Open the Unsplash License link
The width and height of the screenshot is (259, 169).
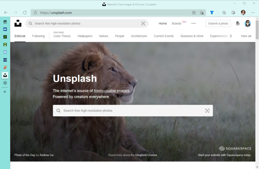point(146,155)
